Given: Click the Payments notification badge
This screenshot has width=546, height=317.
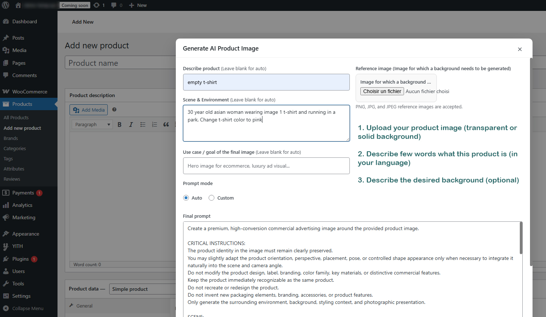Looking at the screenshot, I should [39, 193].
